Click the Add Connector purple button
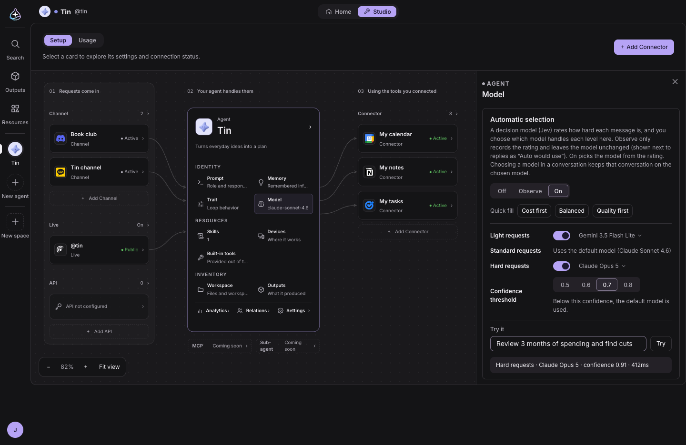 tap(644, 47)
